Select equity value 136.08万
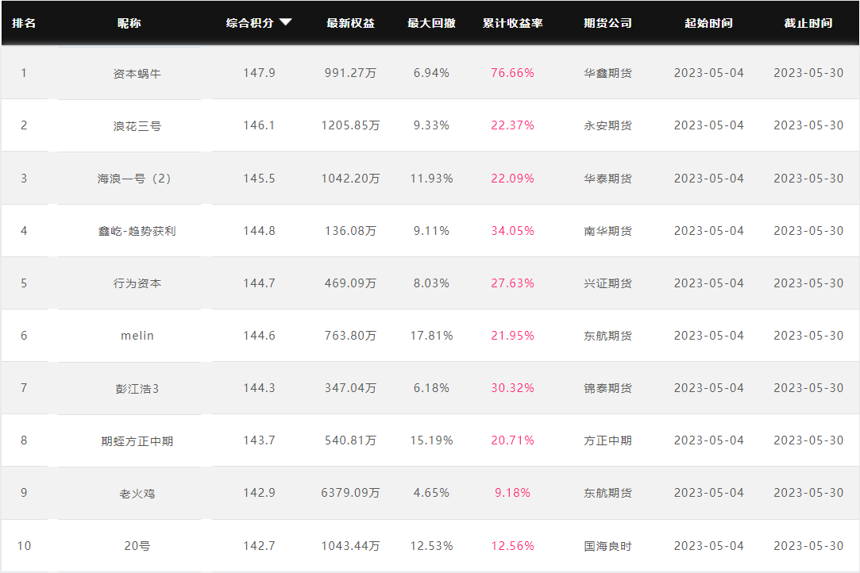 point(350,231)
